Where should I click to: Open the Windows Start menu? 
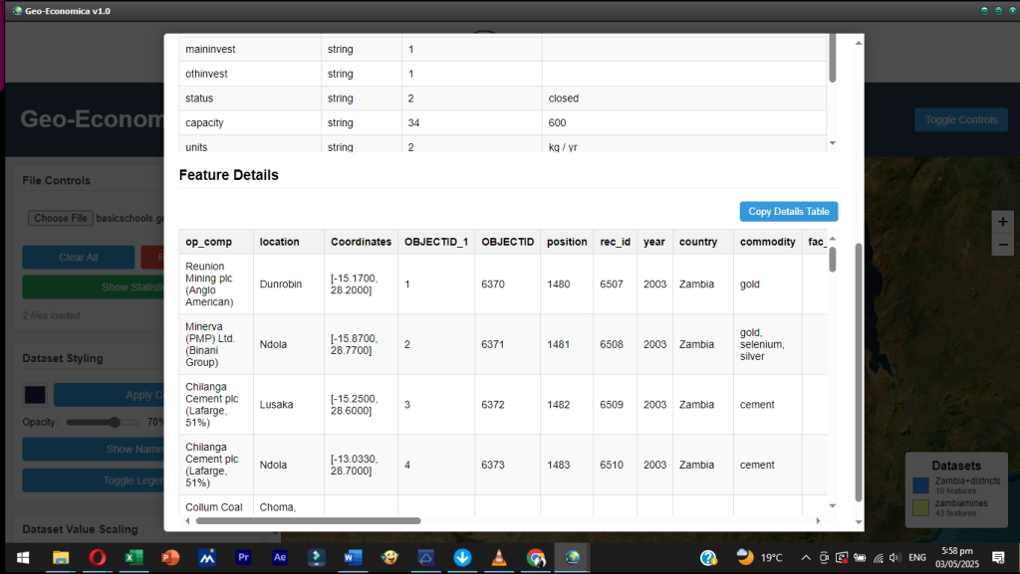coord(22,558)
